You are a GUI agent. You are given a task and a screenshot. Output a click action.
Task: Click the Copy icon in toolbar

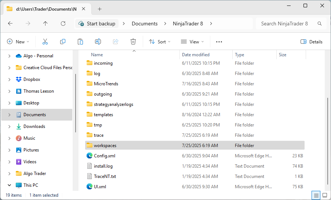(x=63, y=42)
